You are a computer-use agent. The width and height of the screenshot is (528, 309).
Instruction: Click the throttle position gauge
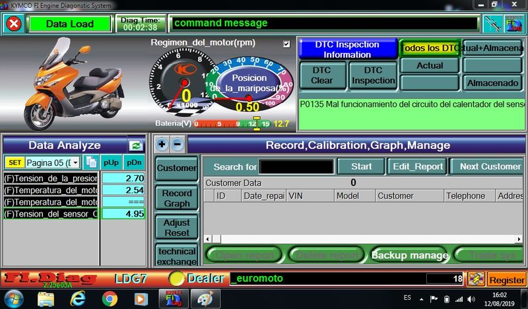tap(249, 85)
